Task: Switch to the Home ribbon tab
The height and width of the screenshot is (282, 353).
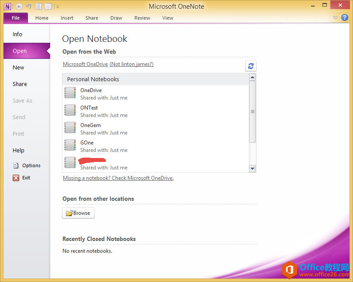Action: click(x=41, y=18)
